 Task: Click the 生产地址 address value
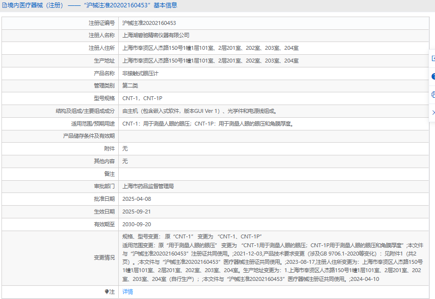coord(210,61)
